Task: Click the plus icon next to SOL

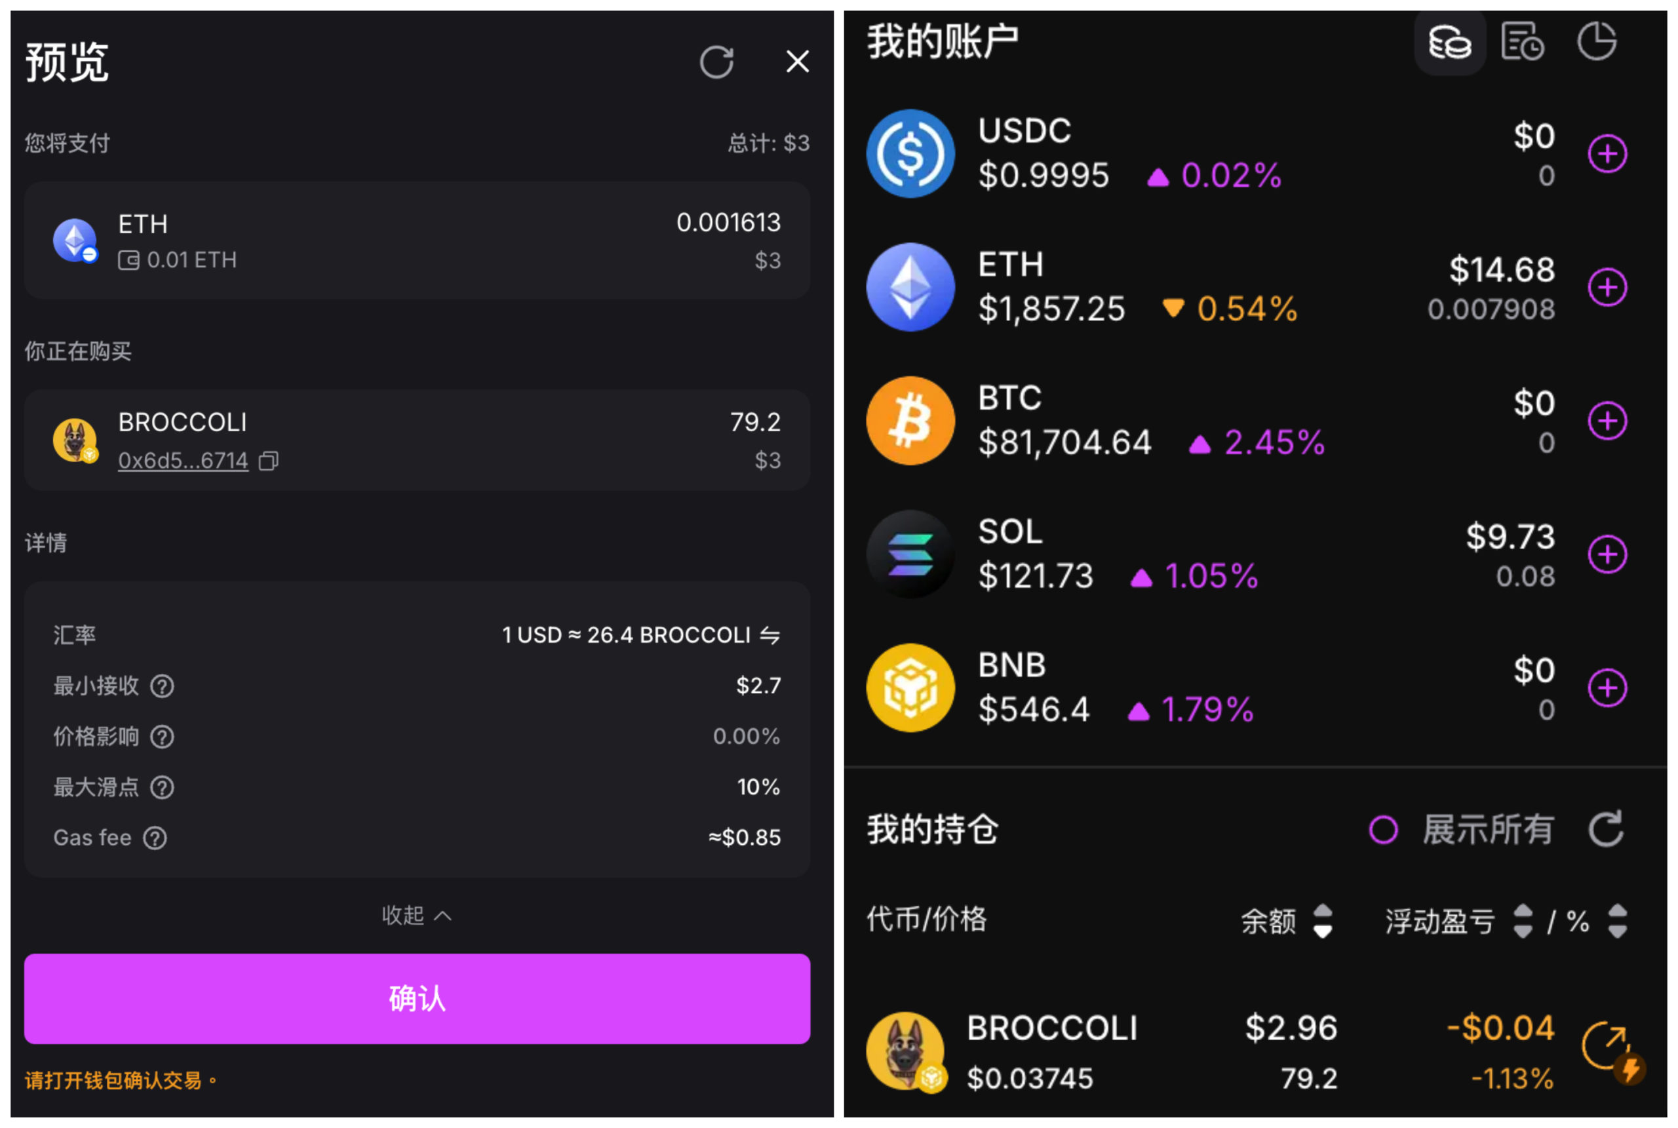Action: pyautogui.click(x=1607, y=554)
